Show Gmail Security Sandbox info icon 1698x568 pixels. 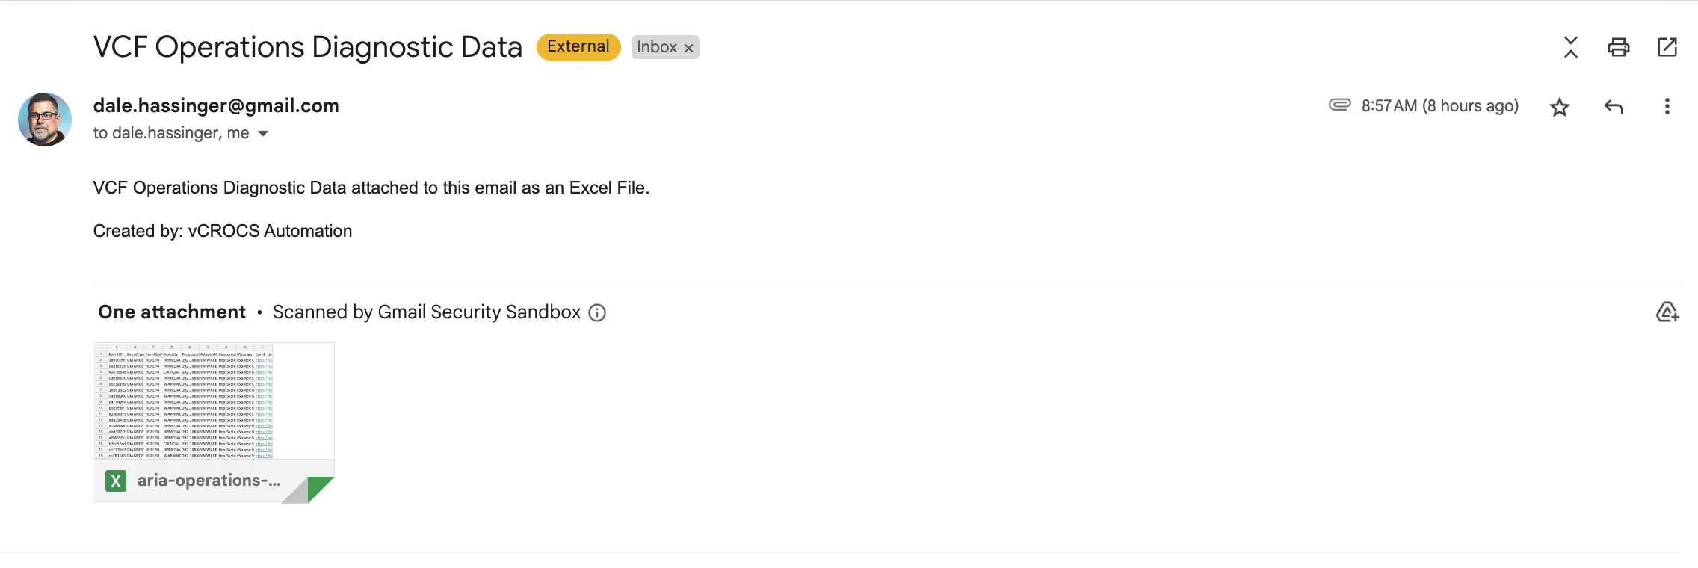pyautogui.click(x=597, y=312)
